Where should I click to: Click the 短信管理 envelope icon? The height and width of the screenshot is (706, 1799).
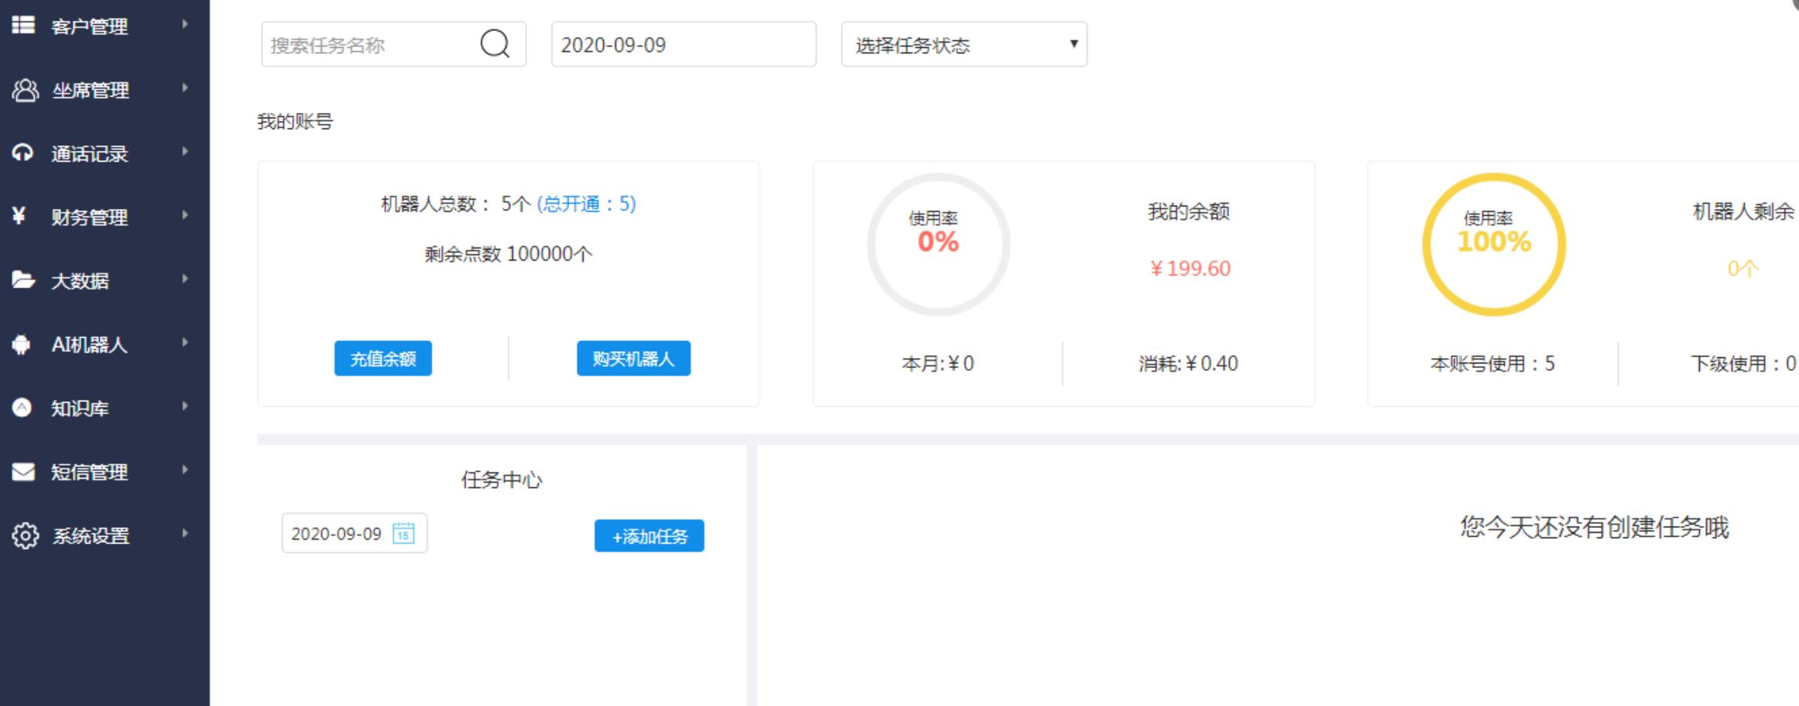point(23,471)
